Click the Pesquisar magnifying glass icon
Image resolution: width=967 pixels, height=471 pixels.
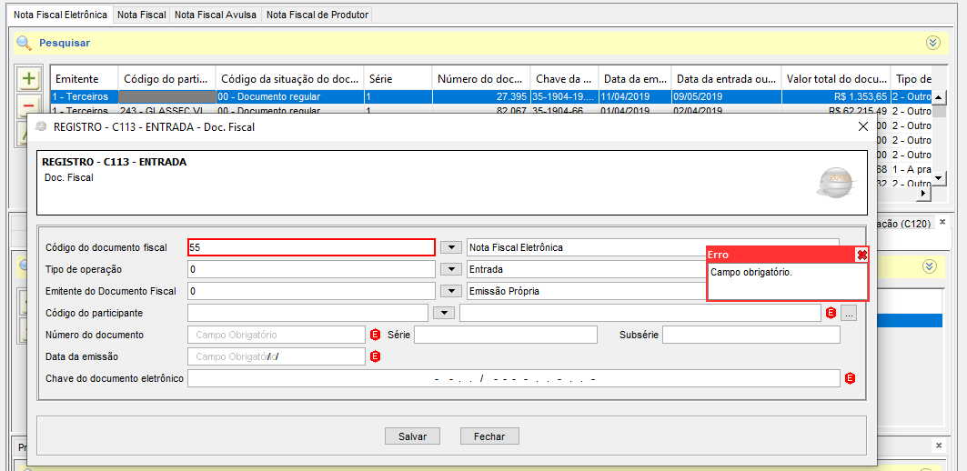pyautogui.click(x=24, y=43)
